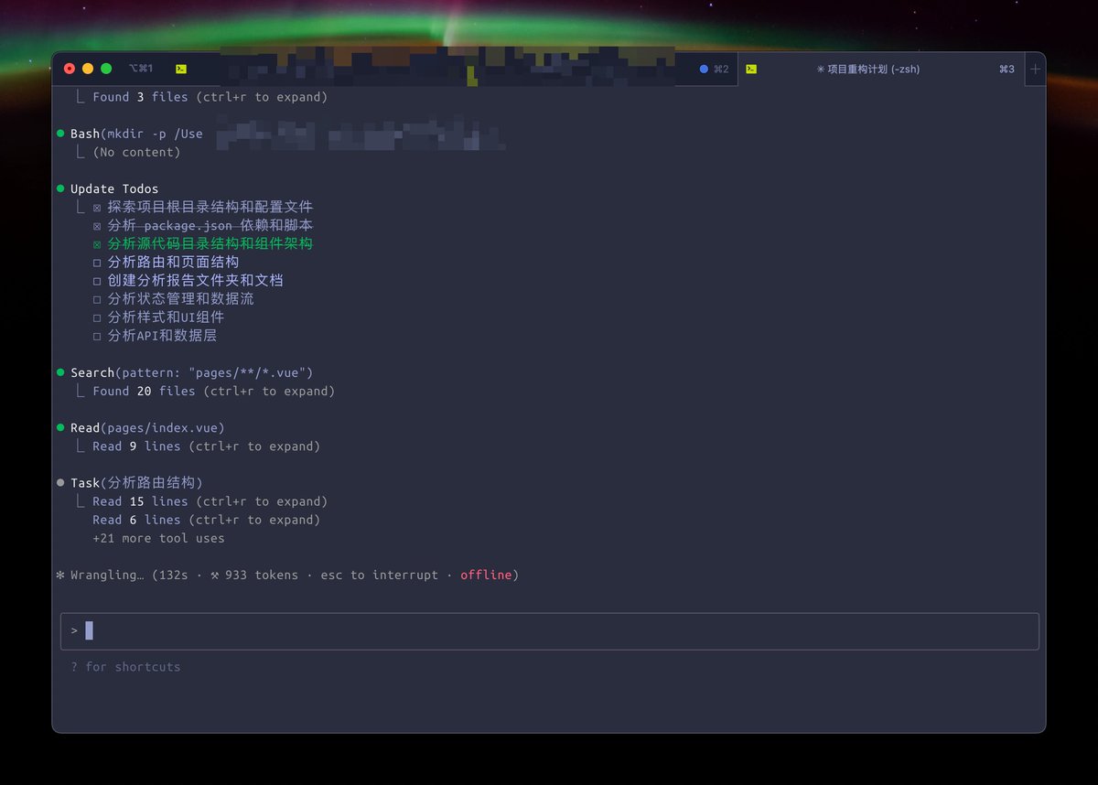Click checkbox for 分析API和数据层
The height and width of the screenshot is (785, 1098).
[97, 336]
